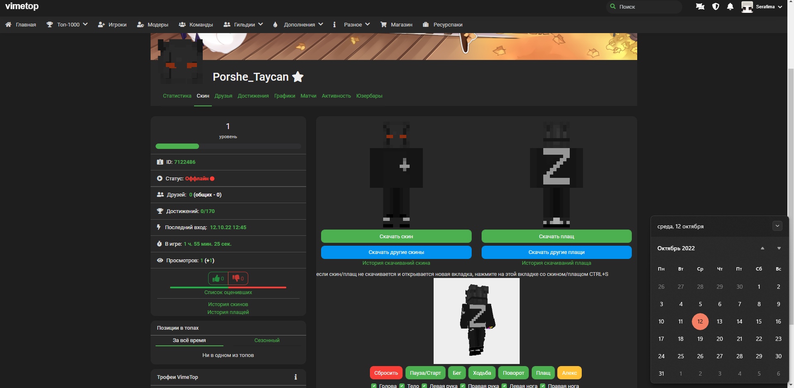Click the VimeTop trophies info icon
The width and height of the screenshot is (794, 388).
(x=295, y=377)
